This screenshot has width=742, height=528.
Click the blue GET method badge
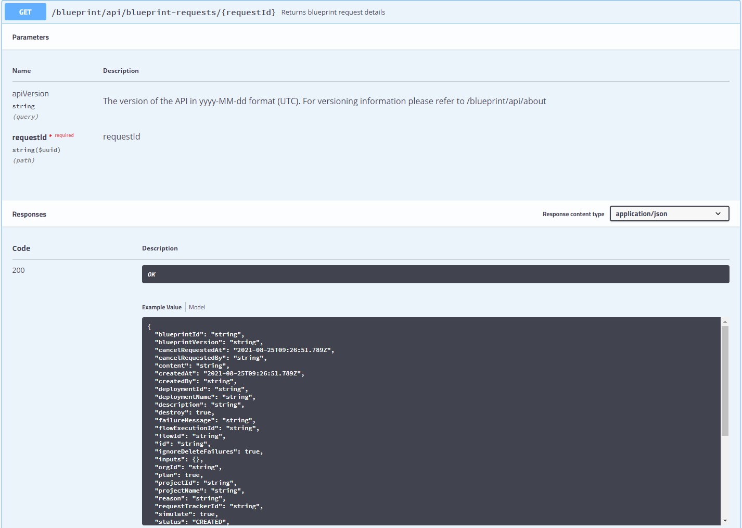tap(25, 12)
